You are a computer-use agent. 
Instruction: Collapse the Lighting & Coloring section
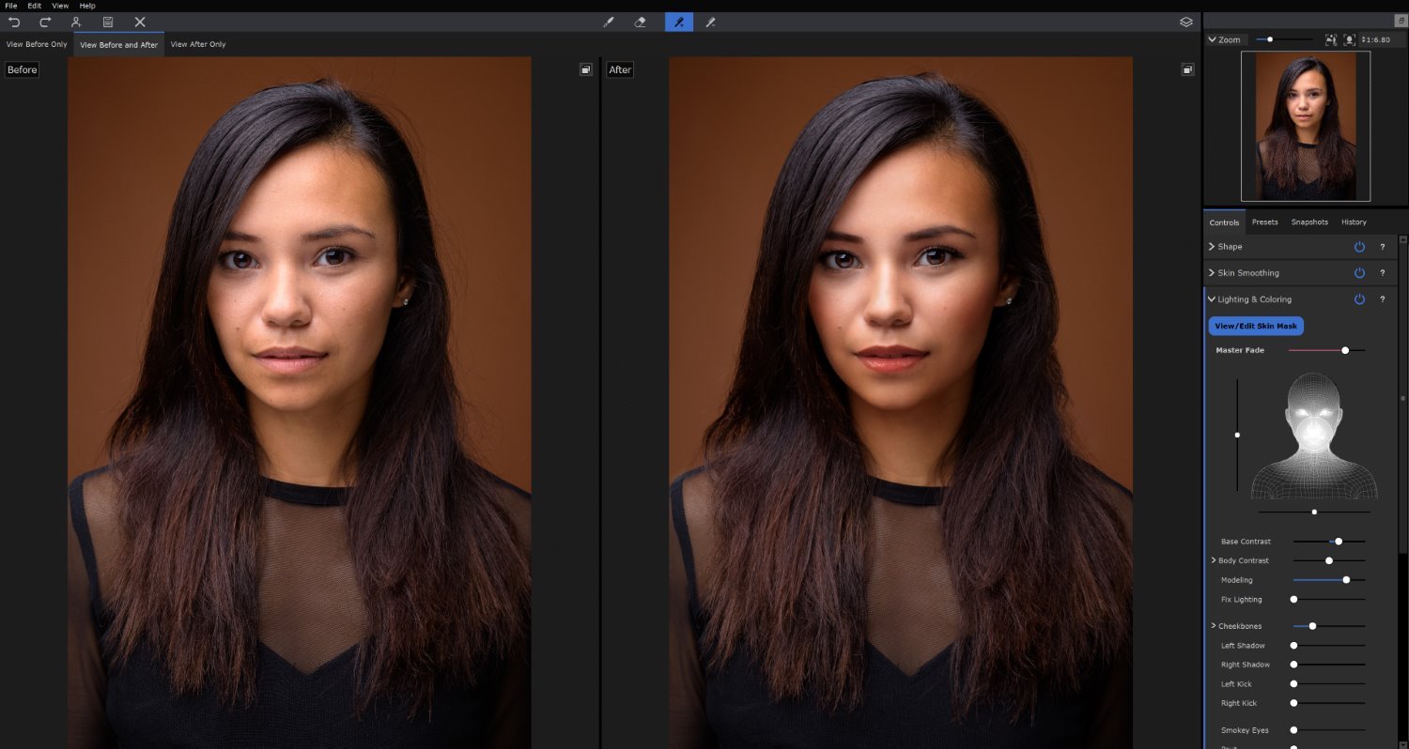point(1212,299)
